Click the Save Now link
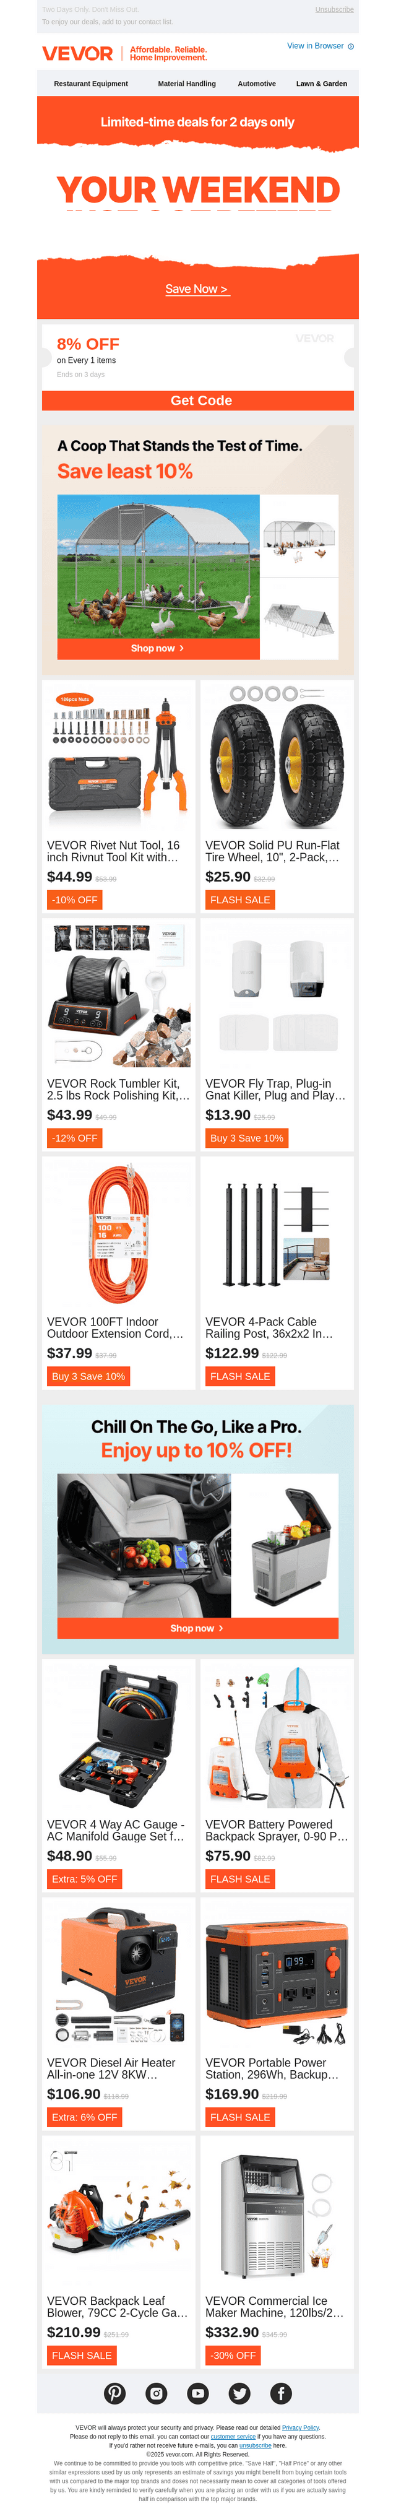Screen dimensions: 396x2511 click(197, 288)
